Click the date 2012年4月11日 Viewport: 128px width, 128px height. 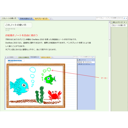tap(10, 29)
